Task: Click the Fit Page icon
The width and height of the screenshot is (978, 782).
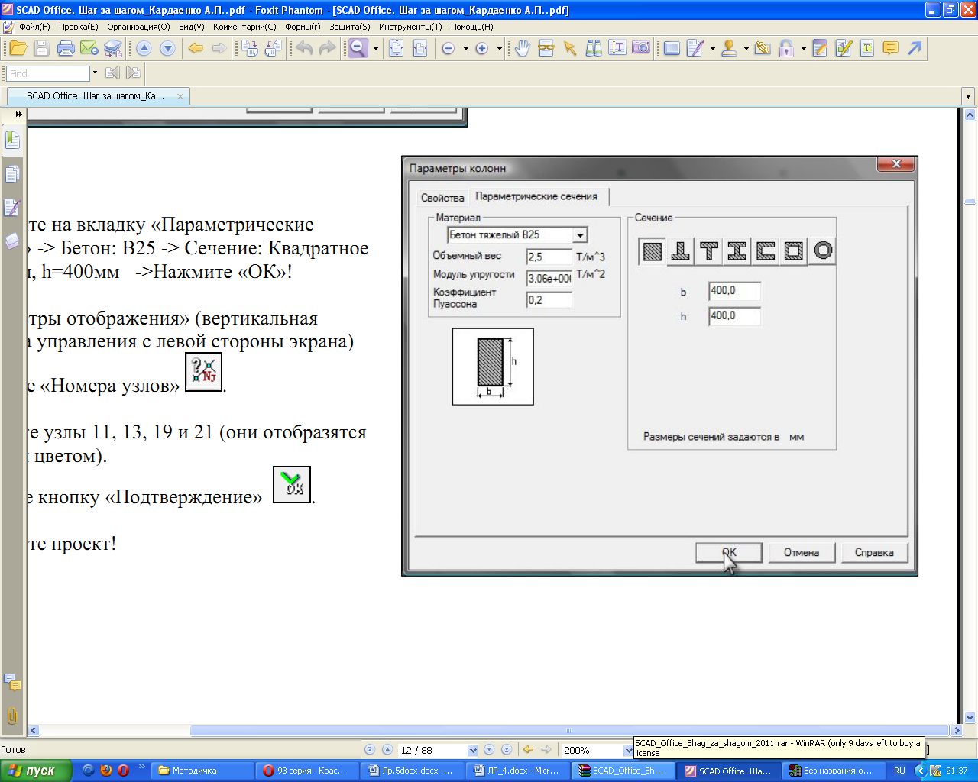Action: (x=397, y=48)
